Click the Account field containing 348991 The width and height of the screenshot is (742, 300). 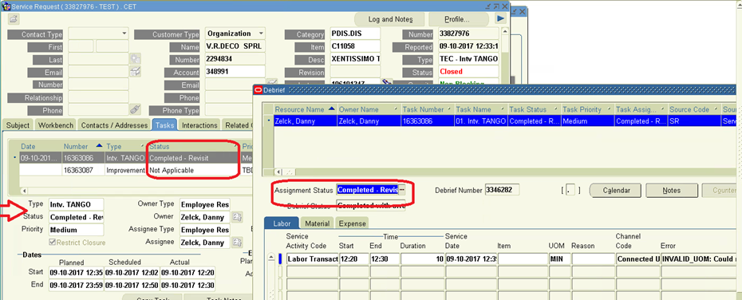(x=235, y=72)
